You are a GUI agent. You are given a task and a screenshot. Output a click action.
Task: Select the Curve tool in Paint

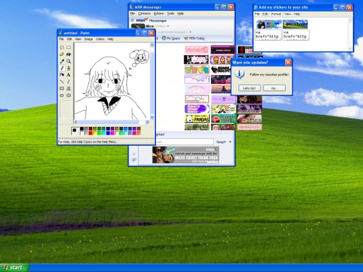point(69,82)
